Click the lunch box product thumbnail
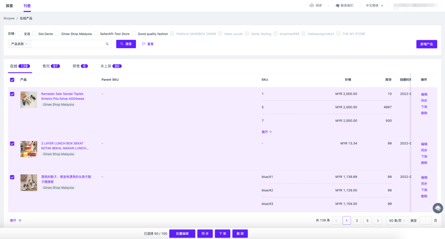The width and height of the screenshot is (445, 239). pos(29,149)
